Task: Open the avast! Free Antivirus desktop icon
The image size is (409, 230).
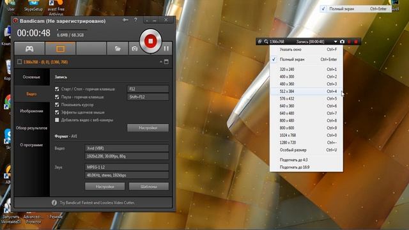Action: 56,8
